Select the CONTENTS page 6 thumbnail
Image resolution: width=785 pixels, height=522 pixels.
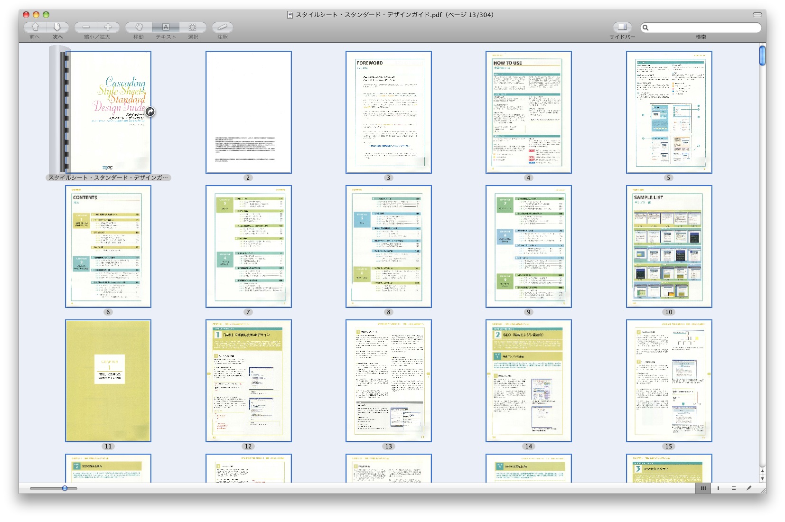tap(108, 246)
